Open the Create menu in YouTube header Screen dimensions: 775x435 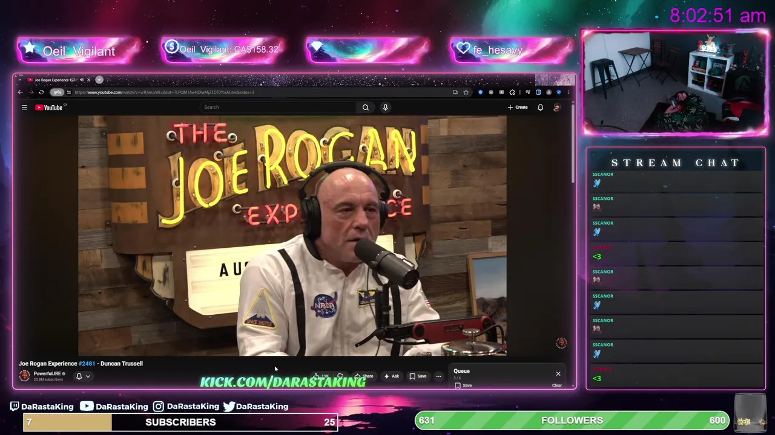(518, 108)
